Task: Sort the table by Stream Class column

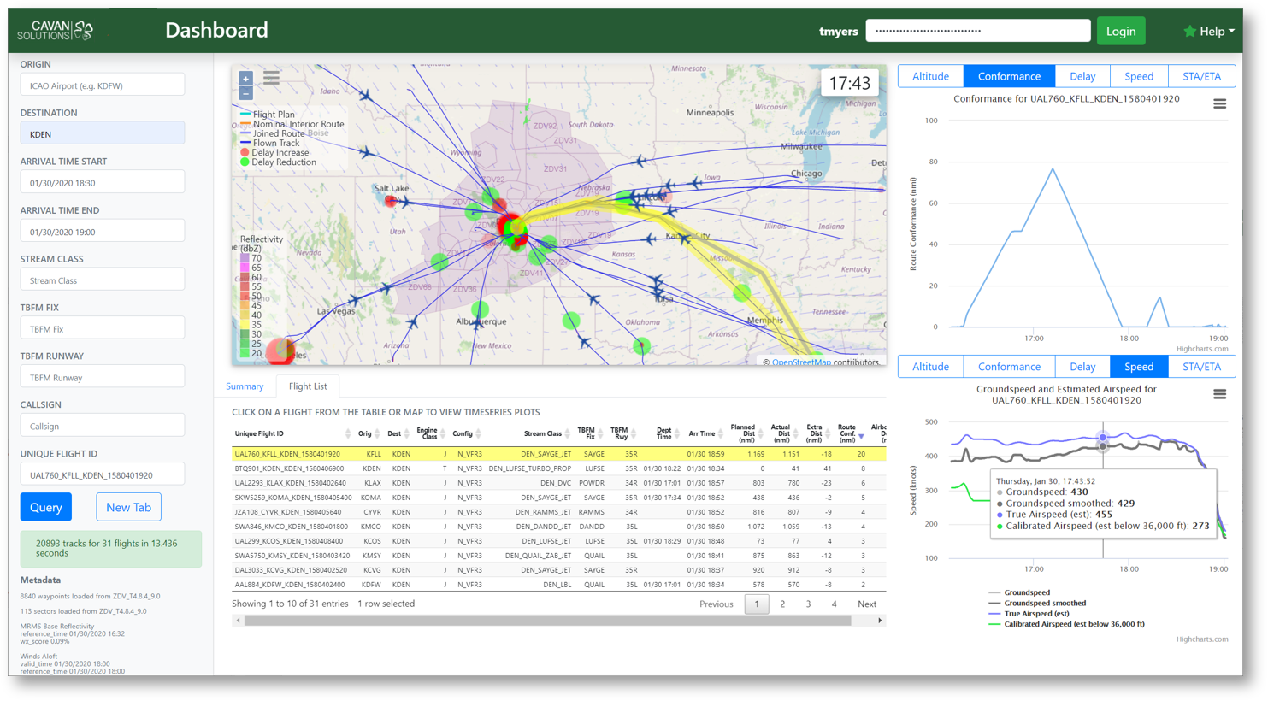Action: pos(543,433)
